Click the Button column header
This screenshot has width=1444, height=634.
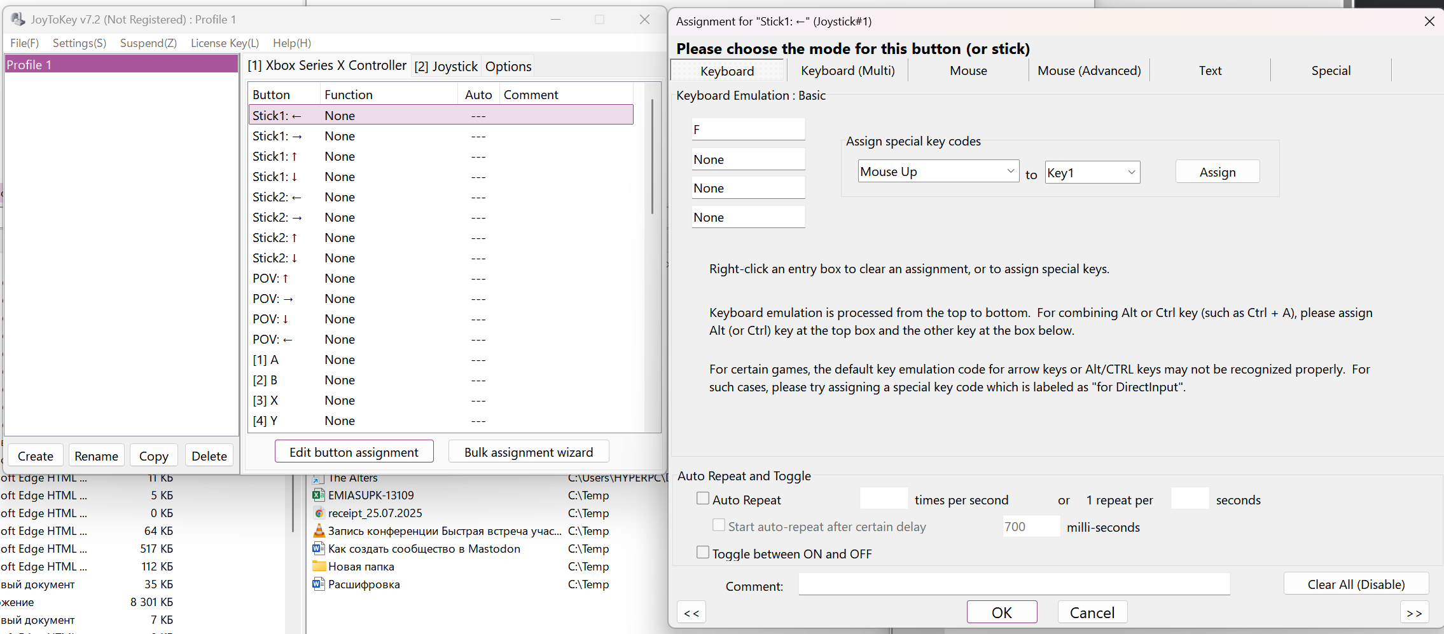[284, 94]
